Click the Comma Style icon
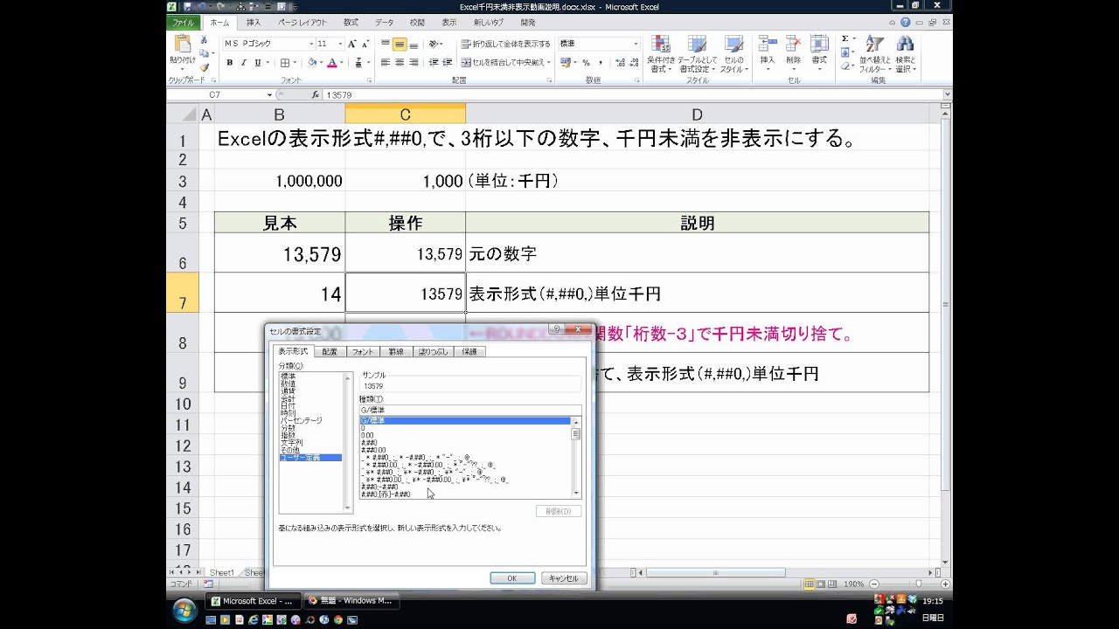This screenshot has height=629, width=1119. 600,63
